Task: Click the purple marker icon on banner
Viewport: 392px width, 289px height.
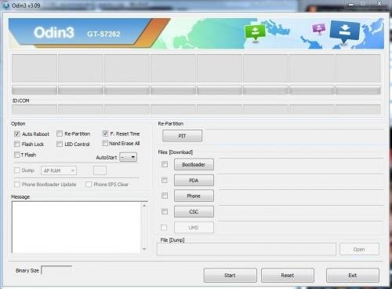Action: pos(319,28)
